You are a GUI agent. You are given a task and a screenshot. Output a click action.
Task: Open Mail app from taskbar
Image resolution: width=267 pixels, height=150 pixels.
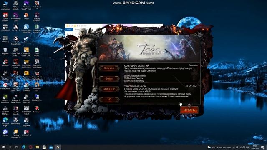[x=51, y=147]
